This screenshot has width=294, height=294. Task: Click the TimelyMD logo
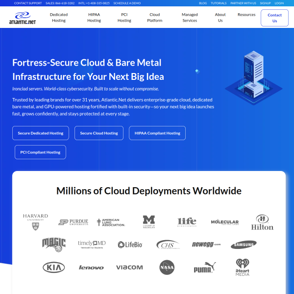[92, 245]
